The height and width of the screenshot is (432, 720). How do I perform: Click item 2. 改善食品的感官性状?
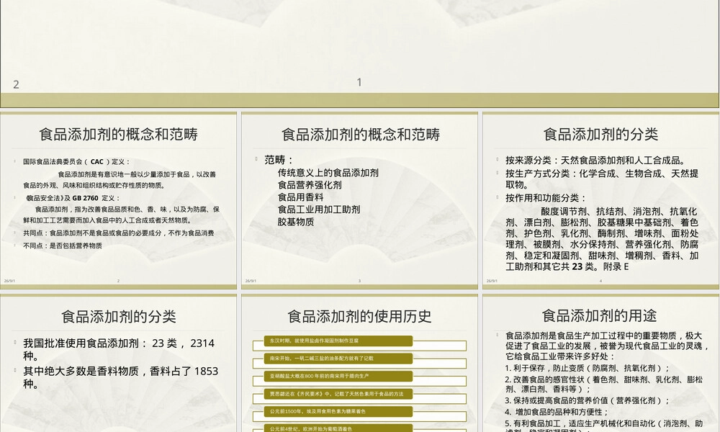604,384
